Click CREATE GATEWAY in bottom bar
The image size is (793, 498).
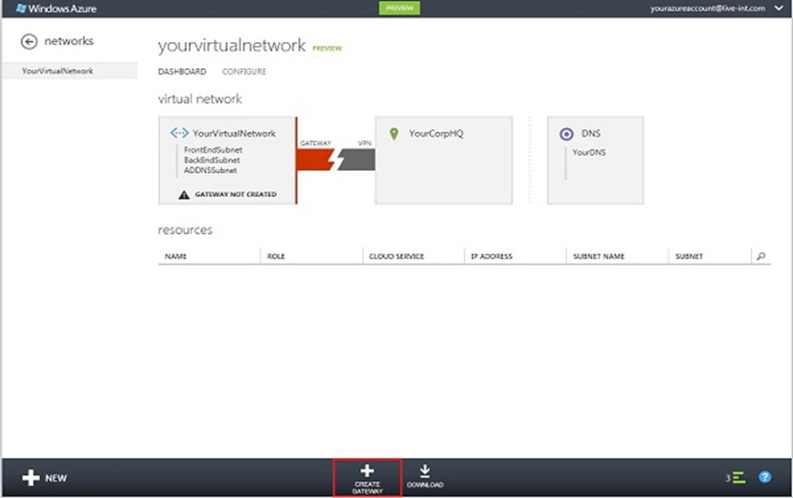368,478
